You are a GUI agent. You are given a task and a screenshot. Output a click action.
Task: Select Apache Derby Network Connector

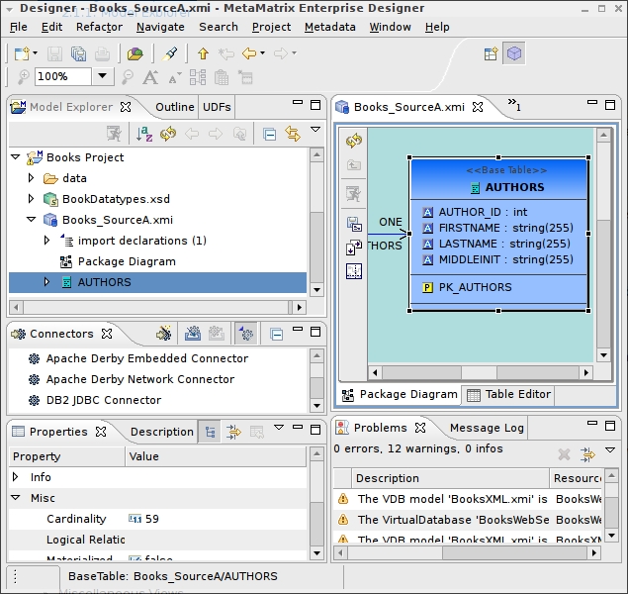(x=139, y=379)
